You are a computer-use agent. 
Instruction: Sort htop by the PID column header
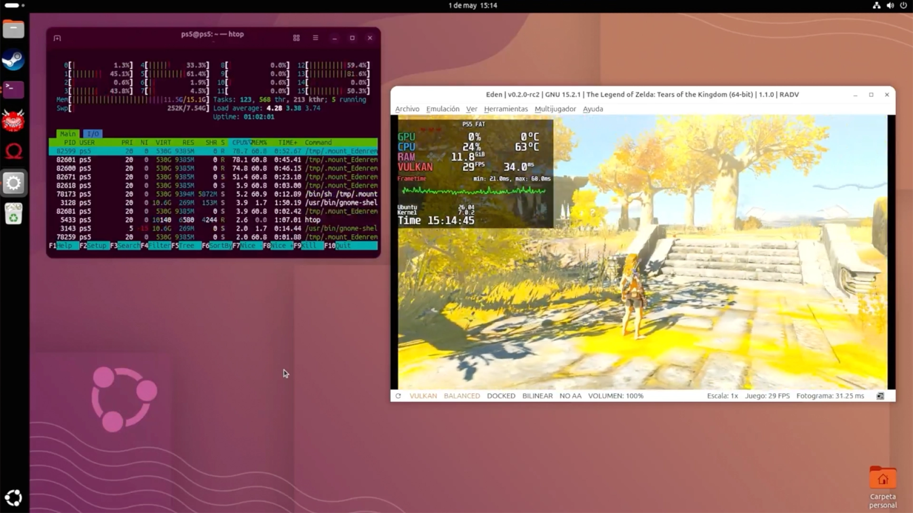(x=69, y=142)
